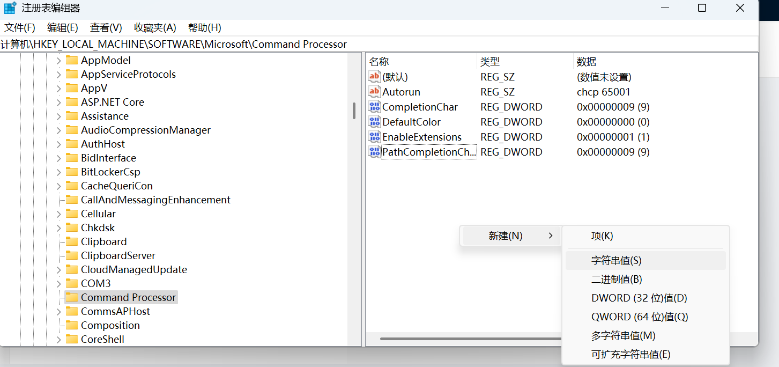Select the EnableExtensions value name
This screenshot has height=367, width=779.
pyautogui.click(x=422, y=137)
